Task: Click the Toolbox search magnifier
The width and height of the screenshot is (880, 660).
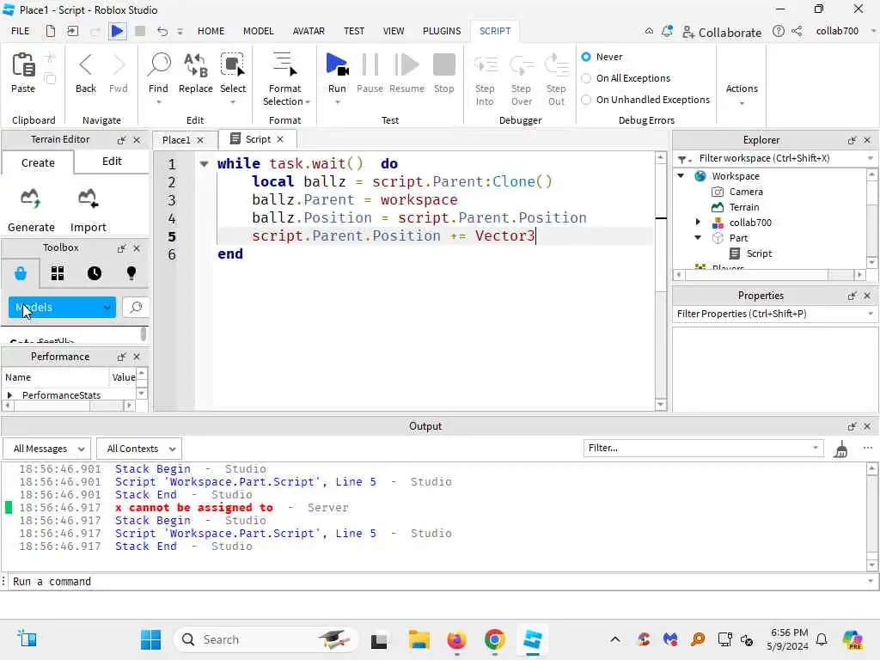Action: [136, 307]
